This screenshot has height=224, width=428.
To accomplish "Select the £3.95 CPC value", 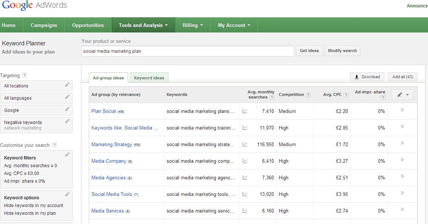I will point(341,194).
